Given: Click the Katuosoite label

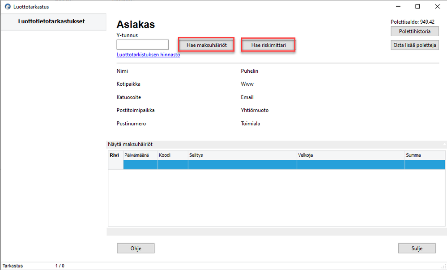Looking at the screenshot, I should [x=128, y=97].
